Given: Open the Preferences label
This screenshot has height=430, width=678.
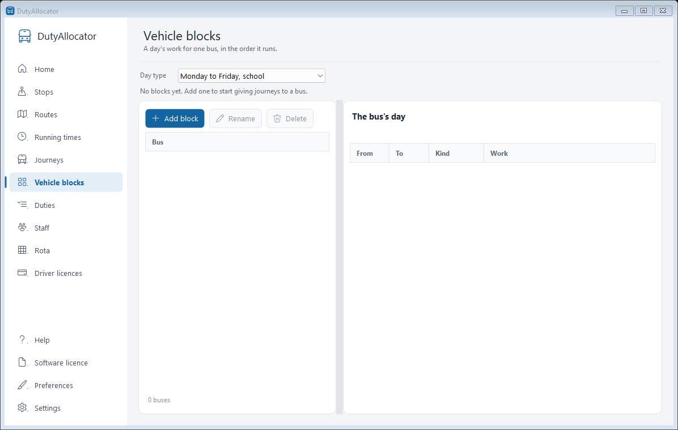Looking at the screenshot, I should (54, 385).
